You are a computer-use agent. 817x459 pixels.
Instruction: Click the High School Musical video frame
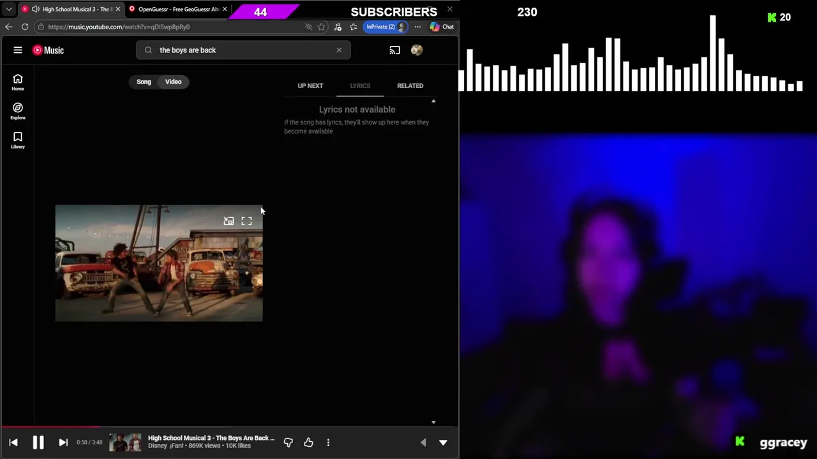[159, 263]
